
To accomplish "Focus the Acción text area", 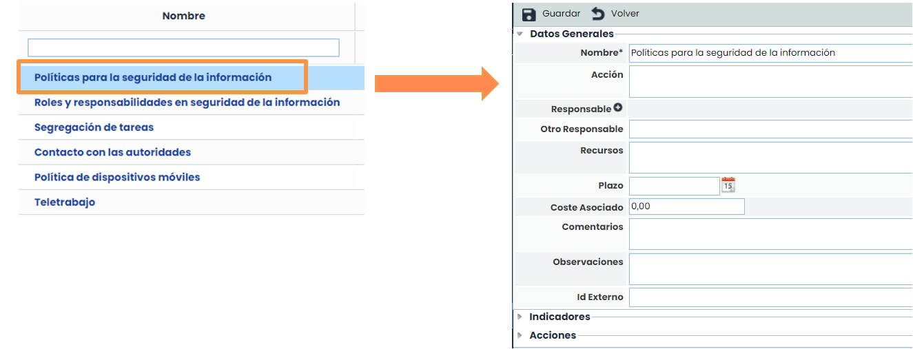I will tap(770, 82).
